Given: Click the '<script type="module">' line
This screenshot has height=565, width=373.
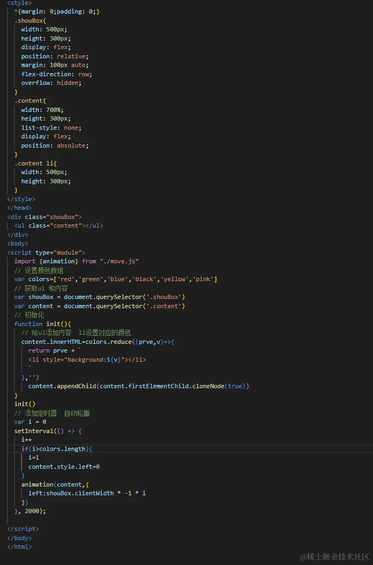Looking at the screenshot, I should coord(46,252).
